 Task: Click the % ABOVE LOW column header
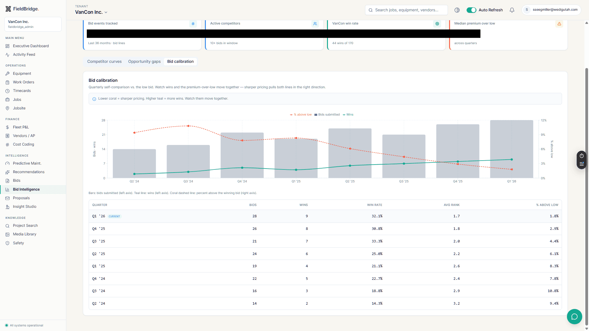pos(547,205)
